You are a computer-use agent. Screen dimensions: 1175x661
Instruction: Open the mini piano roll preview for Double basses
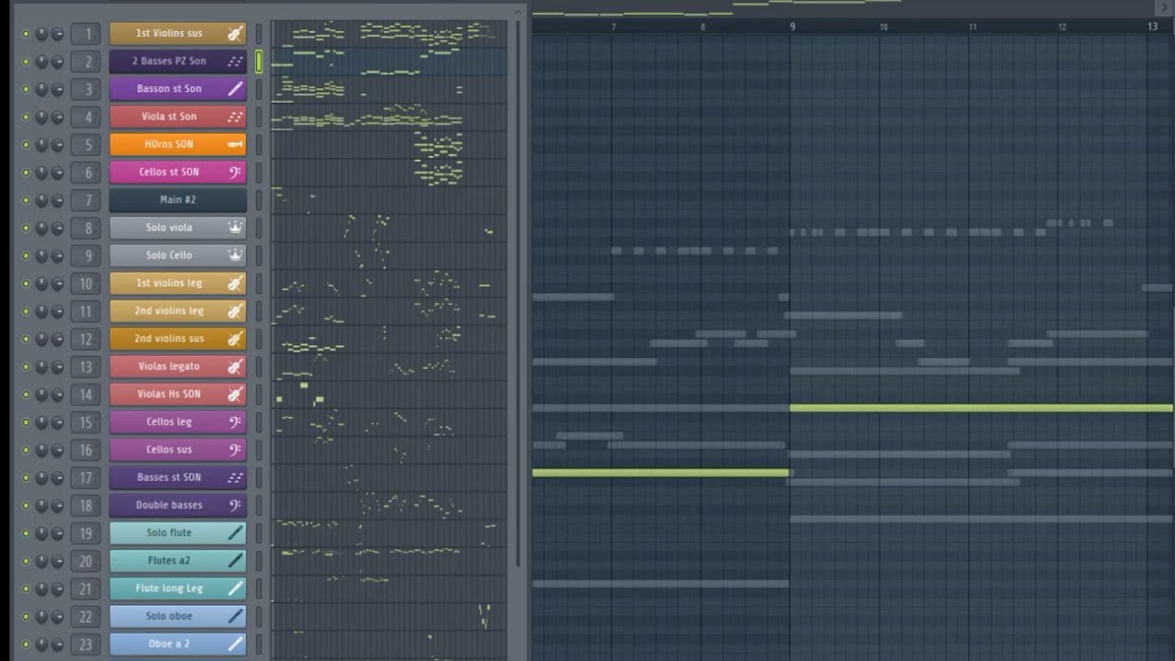[388, 505]
